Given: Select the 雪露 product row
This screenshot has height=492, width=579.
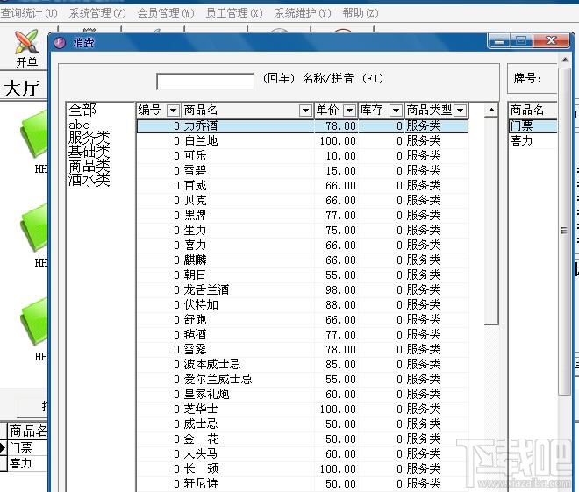Looking at the screenshot, I should point(303,350).
